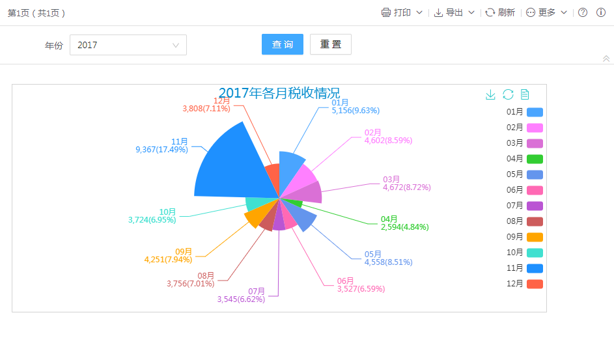
Task: Toggle the 12月 legend label
Action: (514, 284)
